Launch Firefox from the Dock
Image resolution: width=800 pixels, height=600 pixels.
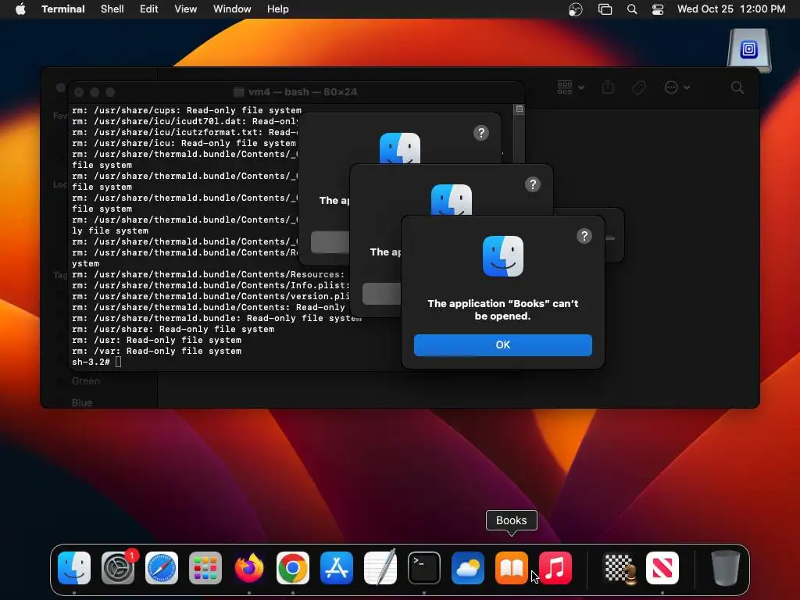[x=249, y=568]
